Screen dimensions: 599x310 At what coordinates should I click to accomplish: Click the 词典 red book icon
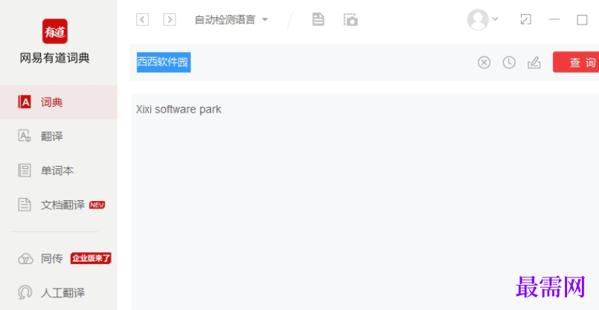(x=25, y=102)
